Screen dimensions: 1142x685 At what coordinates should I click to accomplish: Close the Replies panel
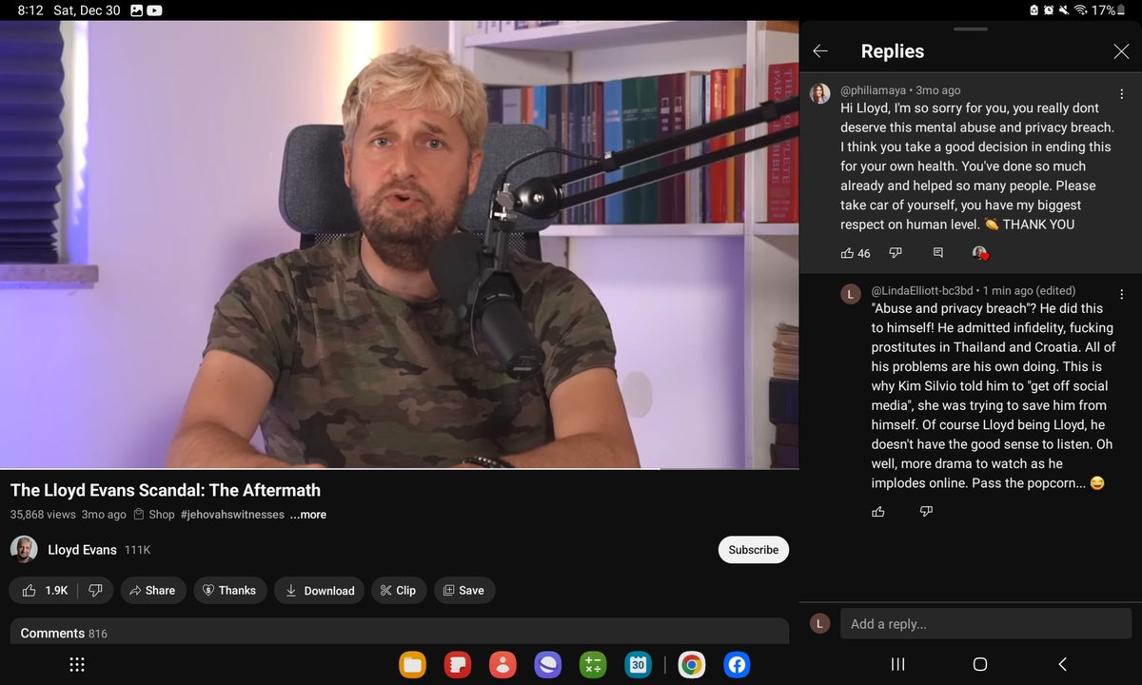pos(1121,51)
